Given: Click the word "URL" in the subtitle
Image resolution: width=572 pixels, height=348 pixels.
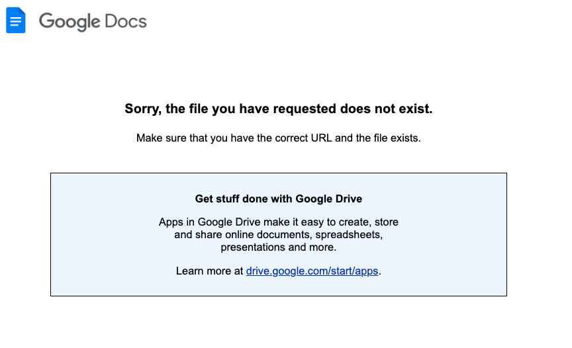Looking at the screenshot, I should click(321, 138).
